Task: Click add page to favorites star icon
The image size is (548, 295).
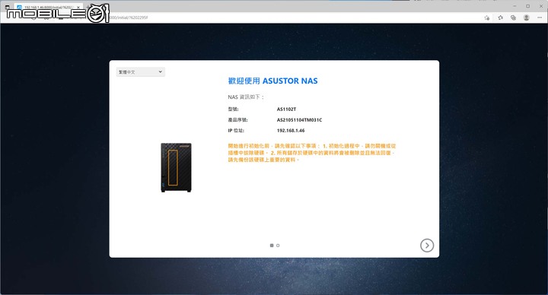Action: point(487,17)
